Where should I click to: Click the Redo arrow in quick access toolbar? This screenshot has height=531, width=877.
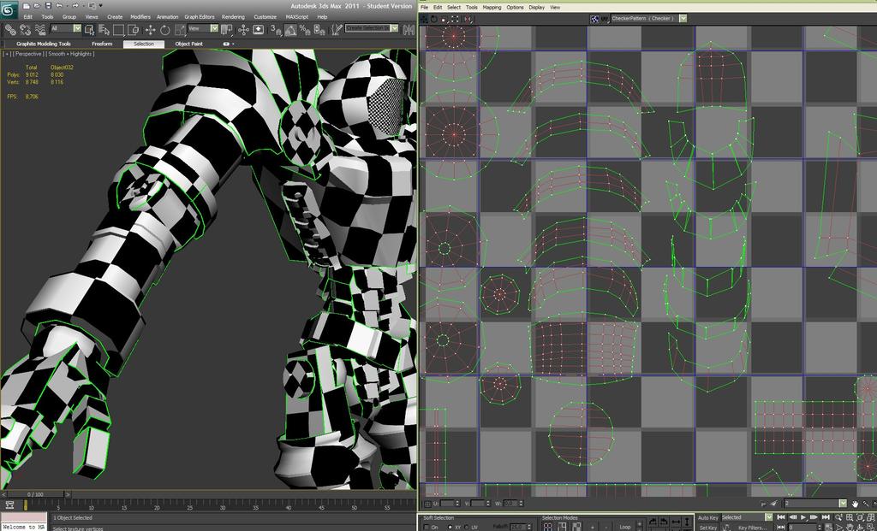pyautogui.click(x=75, y=6)
